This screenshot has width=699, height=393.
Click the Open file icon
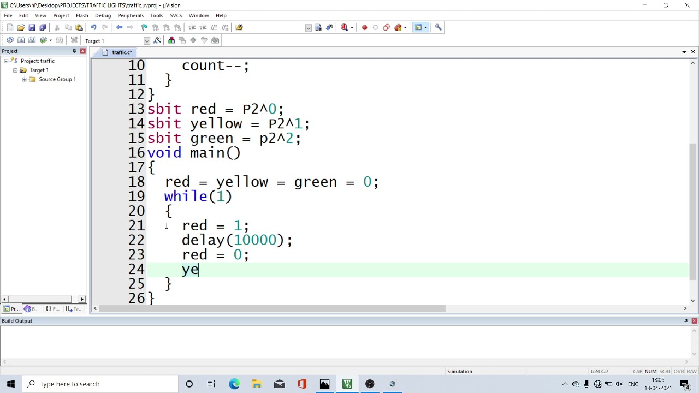tap(21, 27)
